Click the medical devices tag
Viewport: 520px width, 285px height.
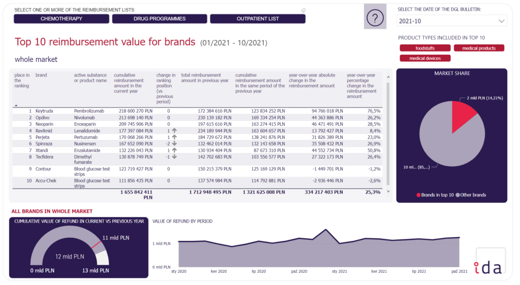pyautogui.click(x=425, y=58)
